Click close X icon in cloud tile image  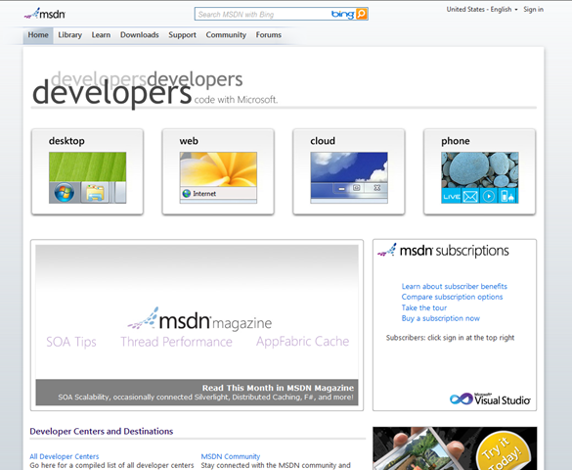(376, 188)
